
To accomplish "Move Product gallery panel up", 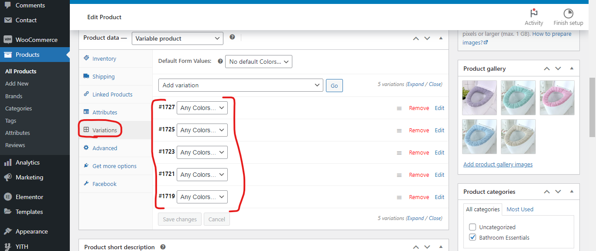I will pyautogui.click(x=547, y=69).
